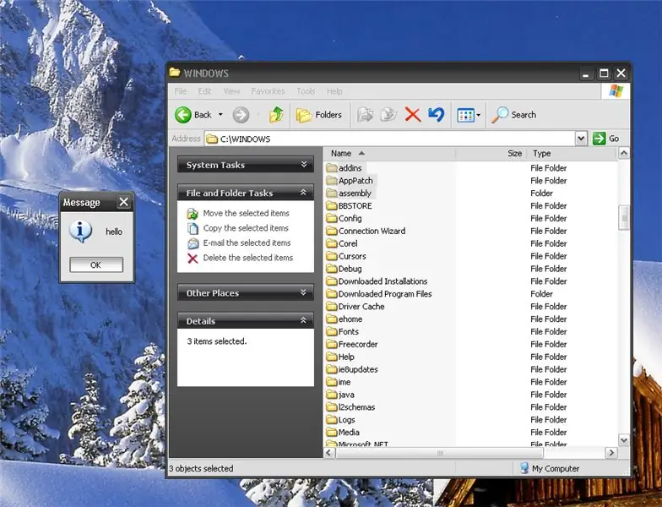The image size is (662, 507).
Task: Click the green Go button
Action: coord(606,139)
